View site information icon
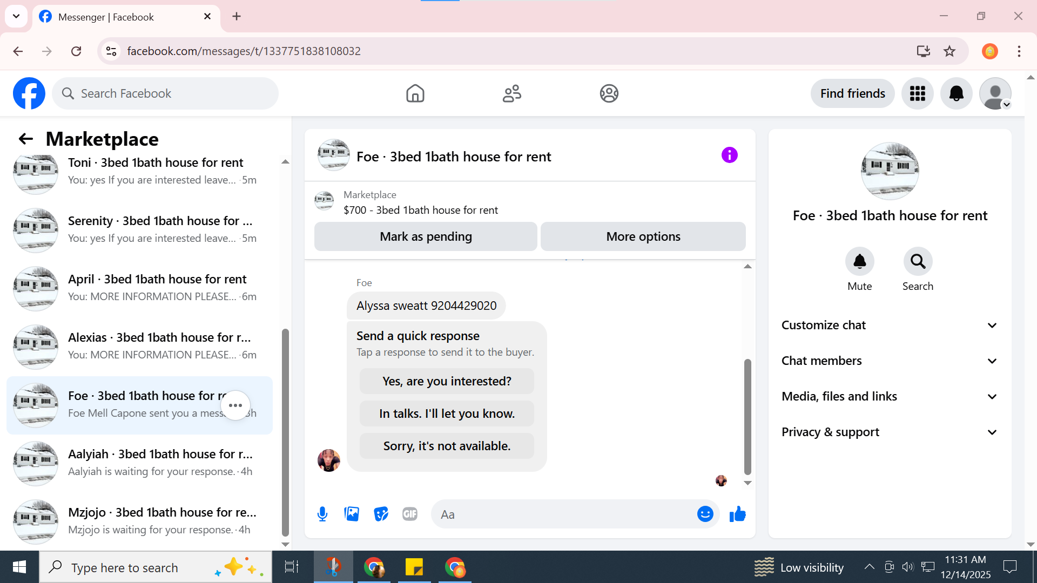 111,51
